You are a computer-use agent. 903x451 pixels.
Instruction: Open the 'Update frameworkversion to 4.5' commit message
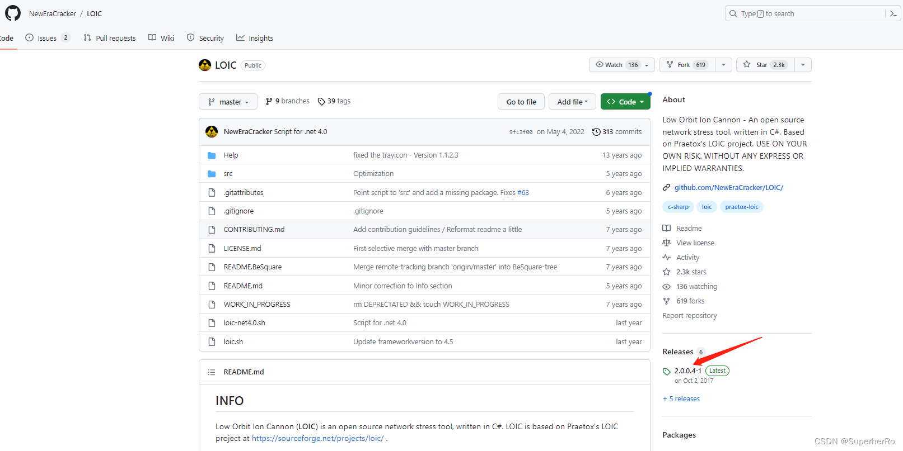coord(403,341)
